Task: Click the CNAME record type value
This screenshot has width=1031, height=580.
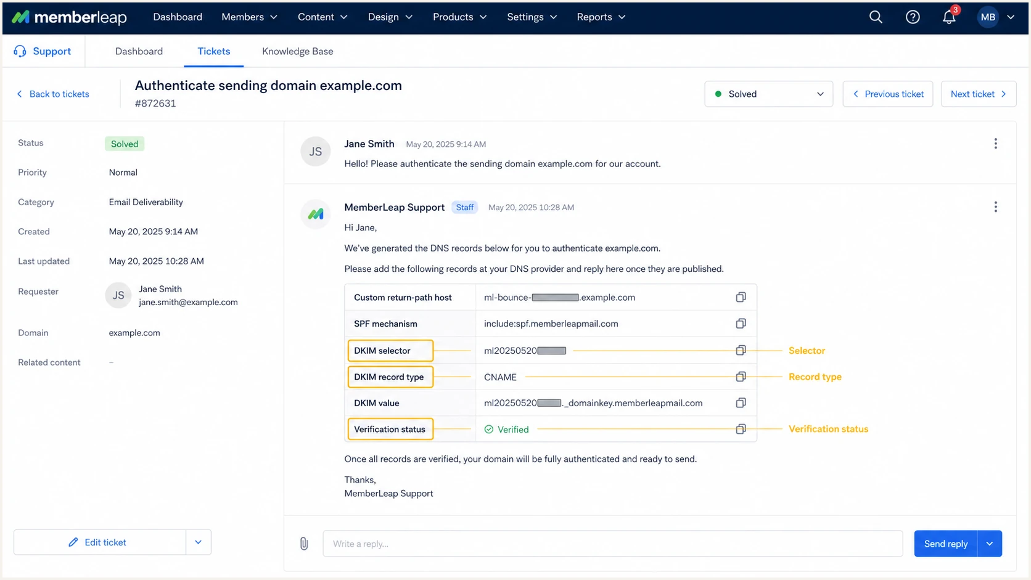Action: click(x=500, y=377)
